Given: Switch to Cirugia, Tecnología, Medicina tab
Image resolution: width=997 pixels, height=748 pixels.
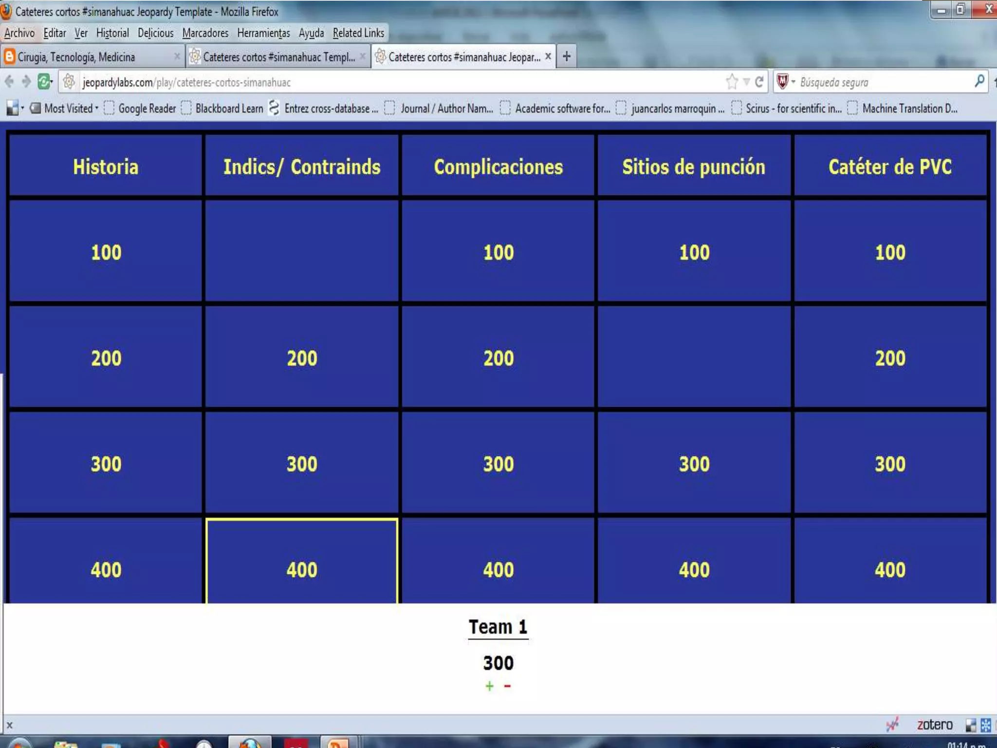Looking at the screenshot, I should 76,57.
